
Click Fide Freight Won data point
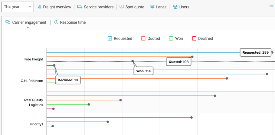(x=133, y=61)
